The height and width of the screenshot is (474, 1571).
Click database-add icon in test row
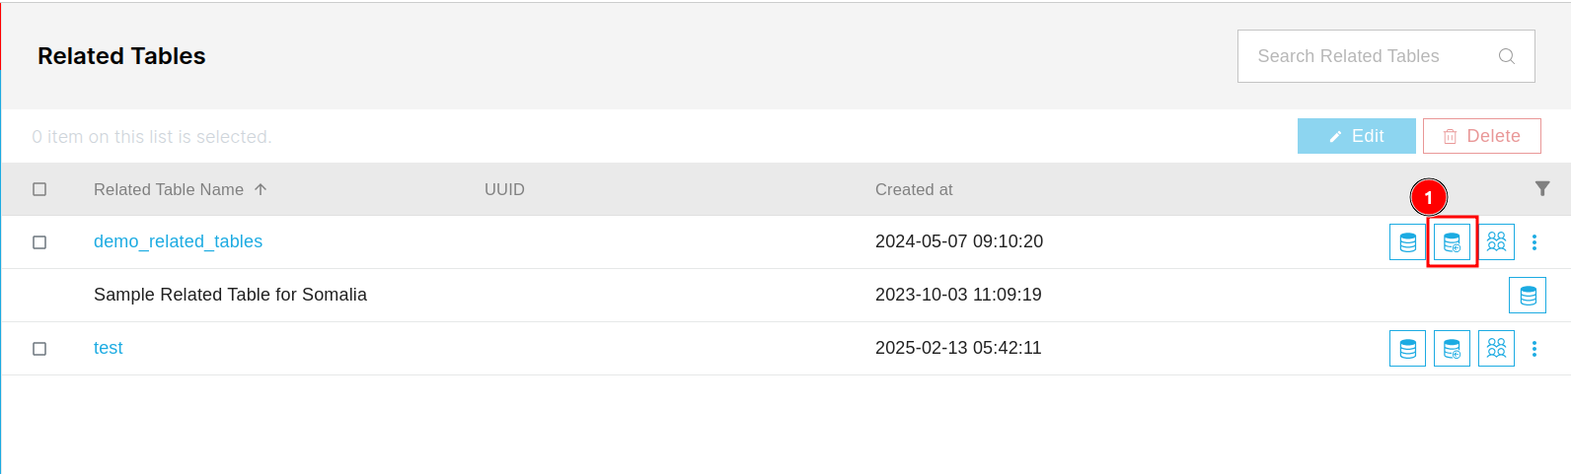tap(1452, 348)
